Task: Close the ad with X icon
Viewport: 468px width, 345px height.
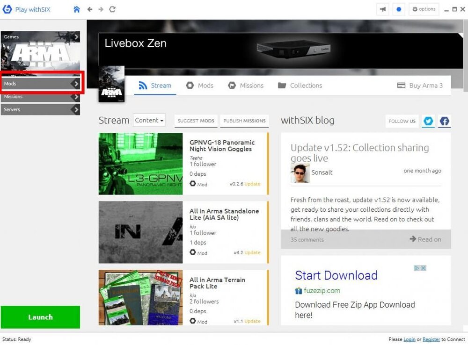Action: coord(423,268)
